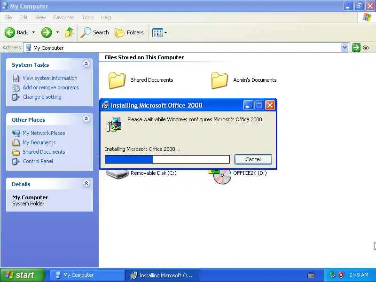Click the Go button arrow
Screen dimensions: 376x282
[x=356, y=47]
